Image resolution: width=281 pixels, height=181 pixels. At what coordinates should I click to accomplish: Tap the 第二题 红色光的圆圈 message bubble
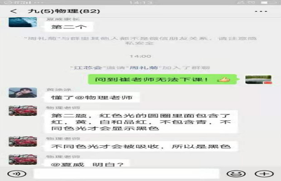coord(141,122)
